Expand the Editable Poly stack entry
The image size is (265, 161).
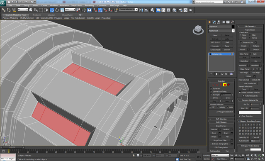coord(210,54)
